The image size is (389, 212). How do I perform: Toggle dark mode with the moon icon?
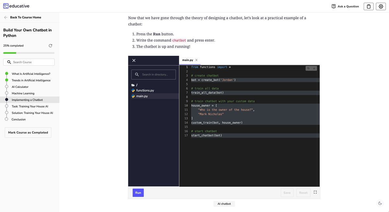(x=379, y=203)
